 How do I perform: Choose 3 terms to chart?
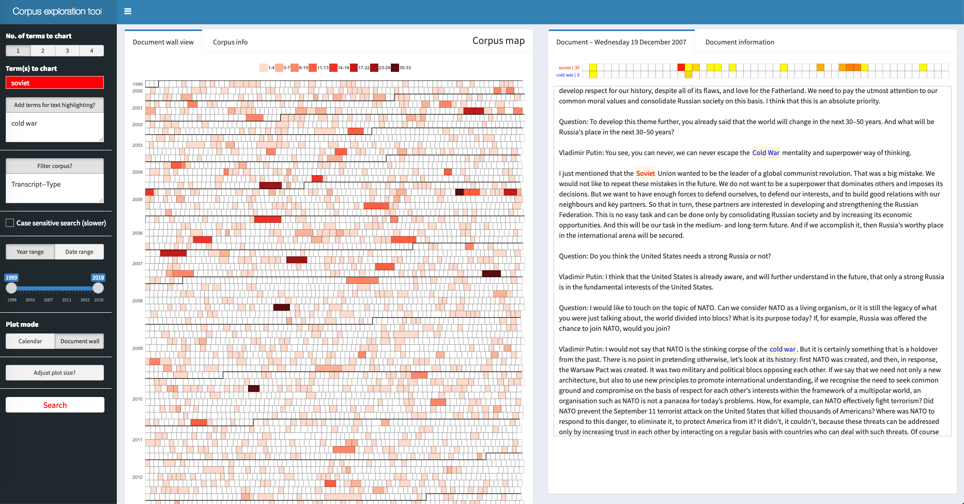67,51
